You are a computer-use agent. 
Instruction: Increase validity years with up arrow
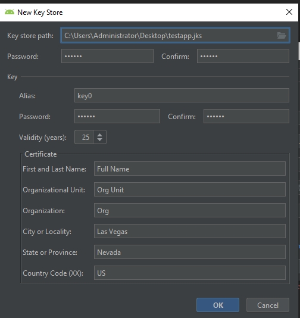point(99,135)
